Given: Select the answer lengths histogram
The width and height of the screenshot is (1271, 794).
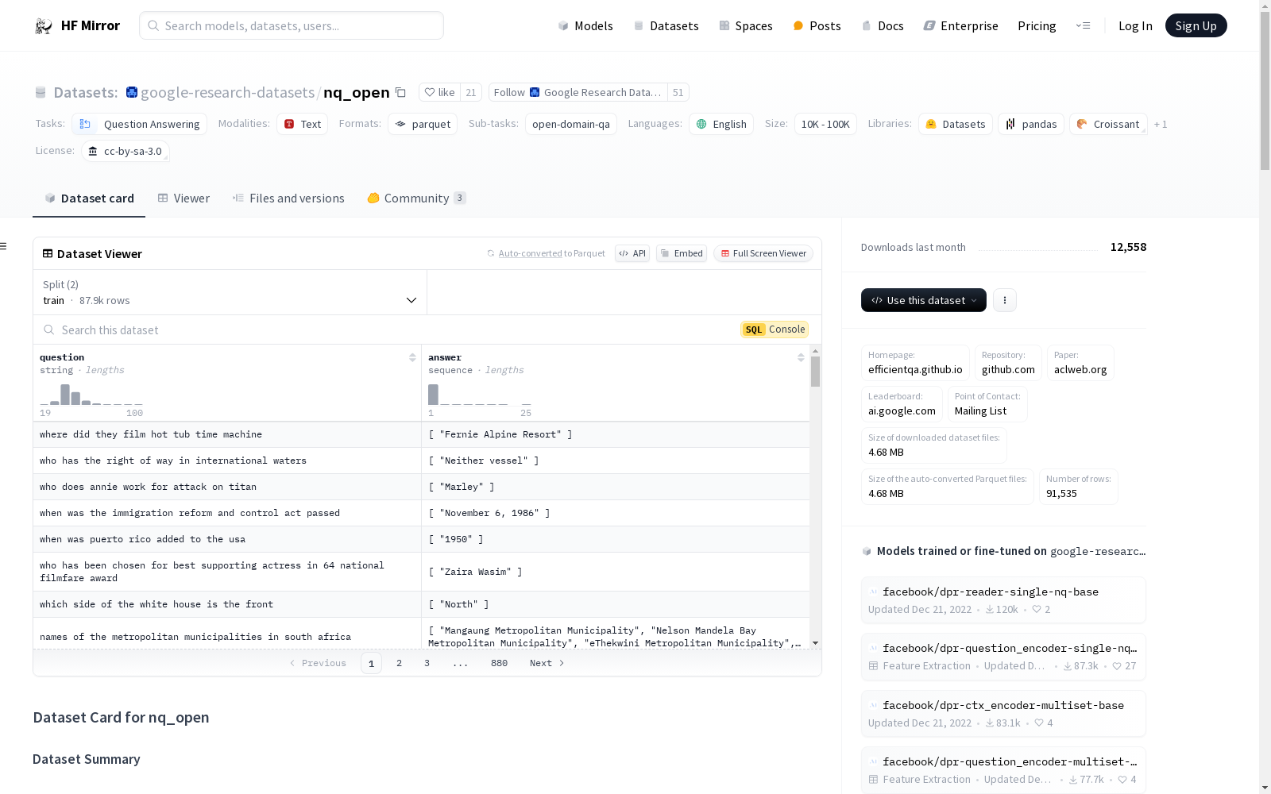Looking at the screenshot, I should (x=479, y=394).
